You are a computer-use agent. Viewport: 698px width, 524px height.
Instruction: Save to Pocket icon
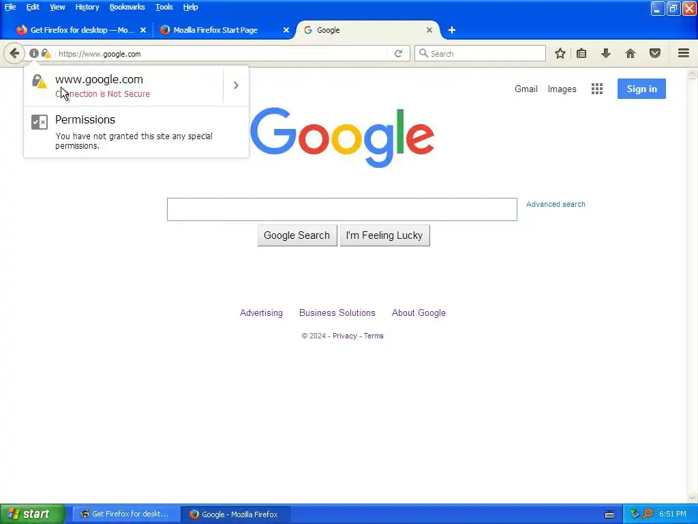coord(655,53)
